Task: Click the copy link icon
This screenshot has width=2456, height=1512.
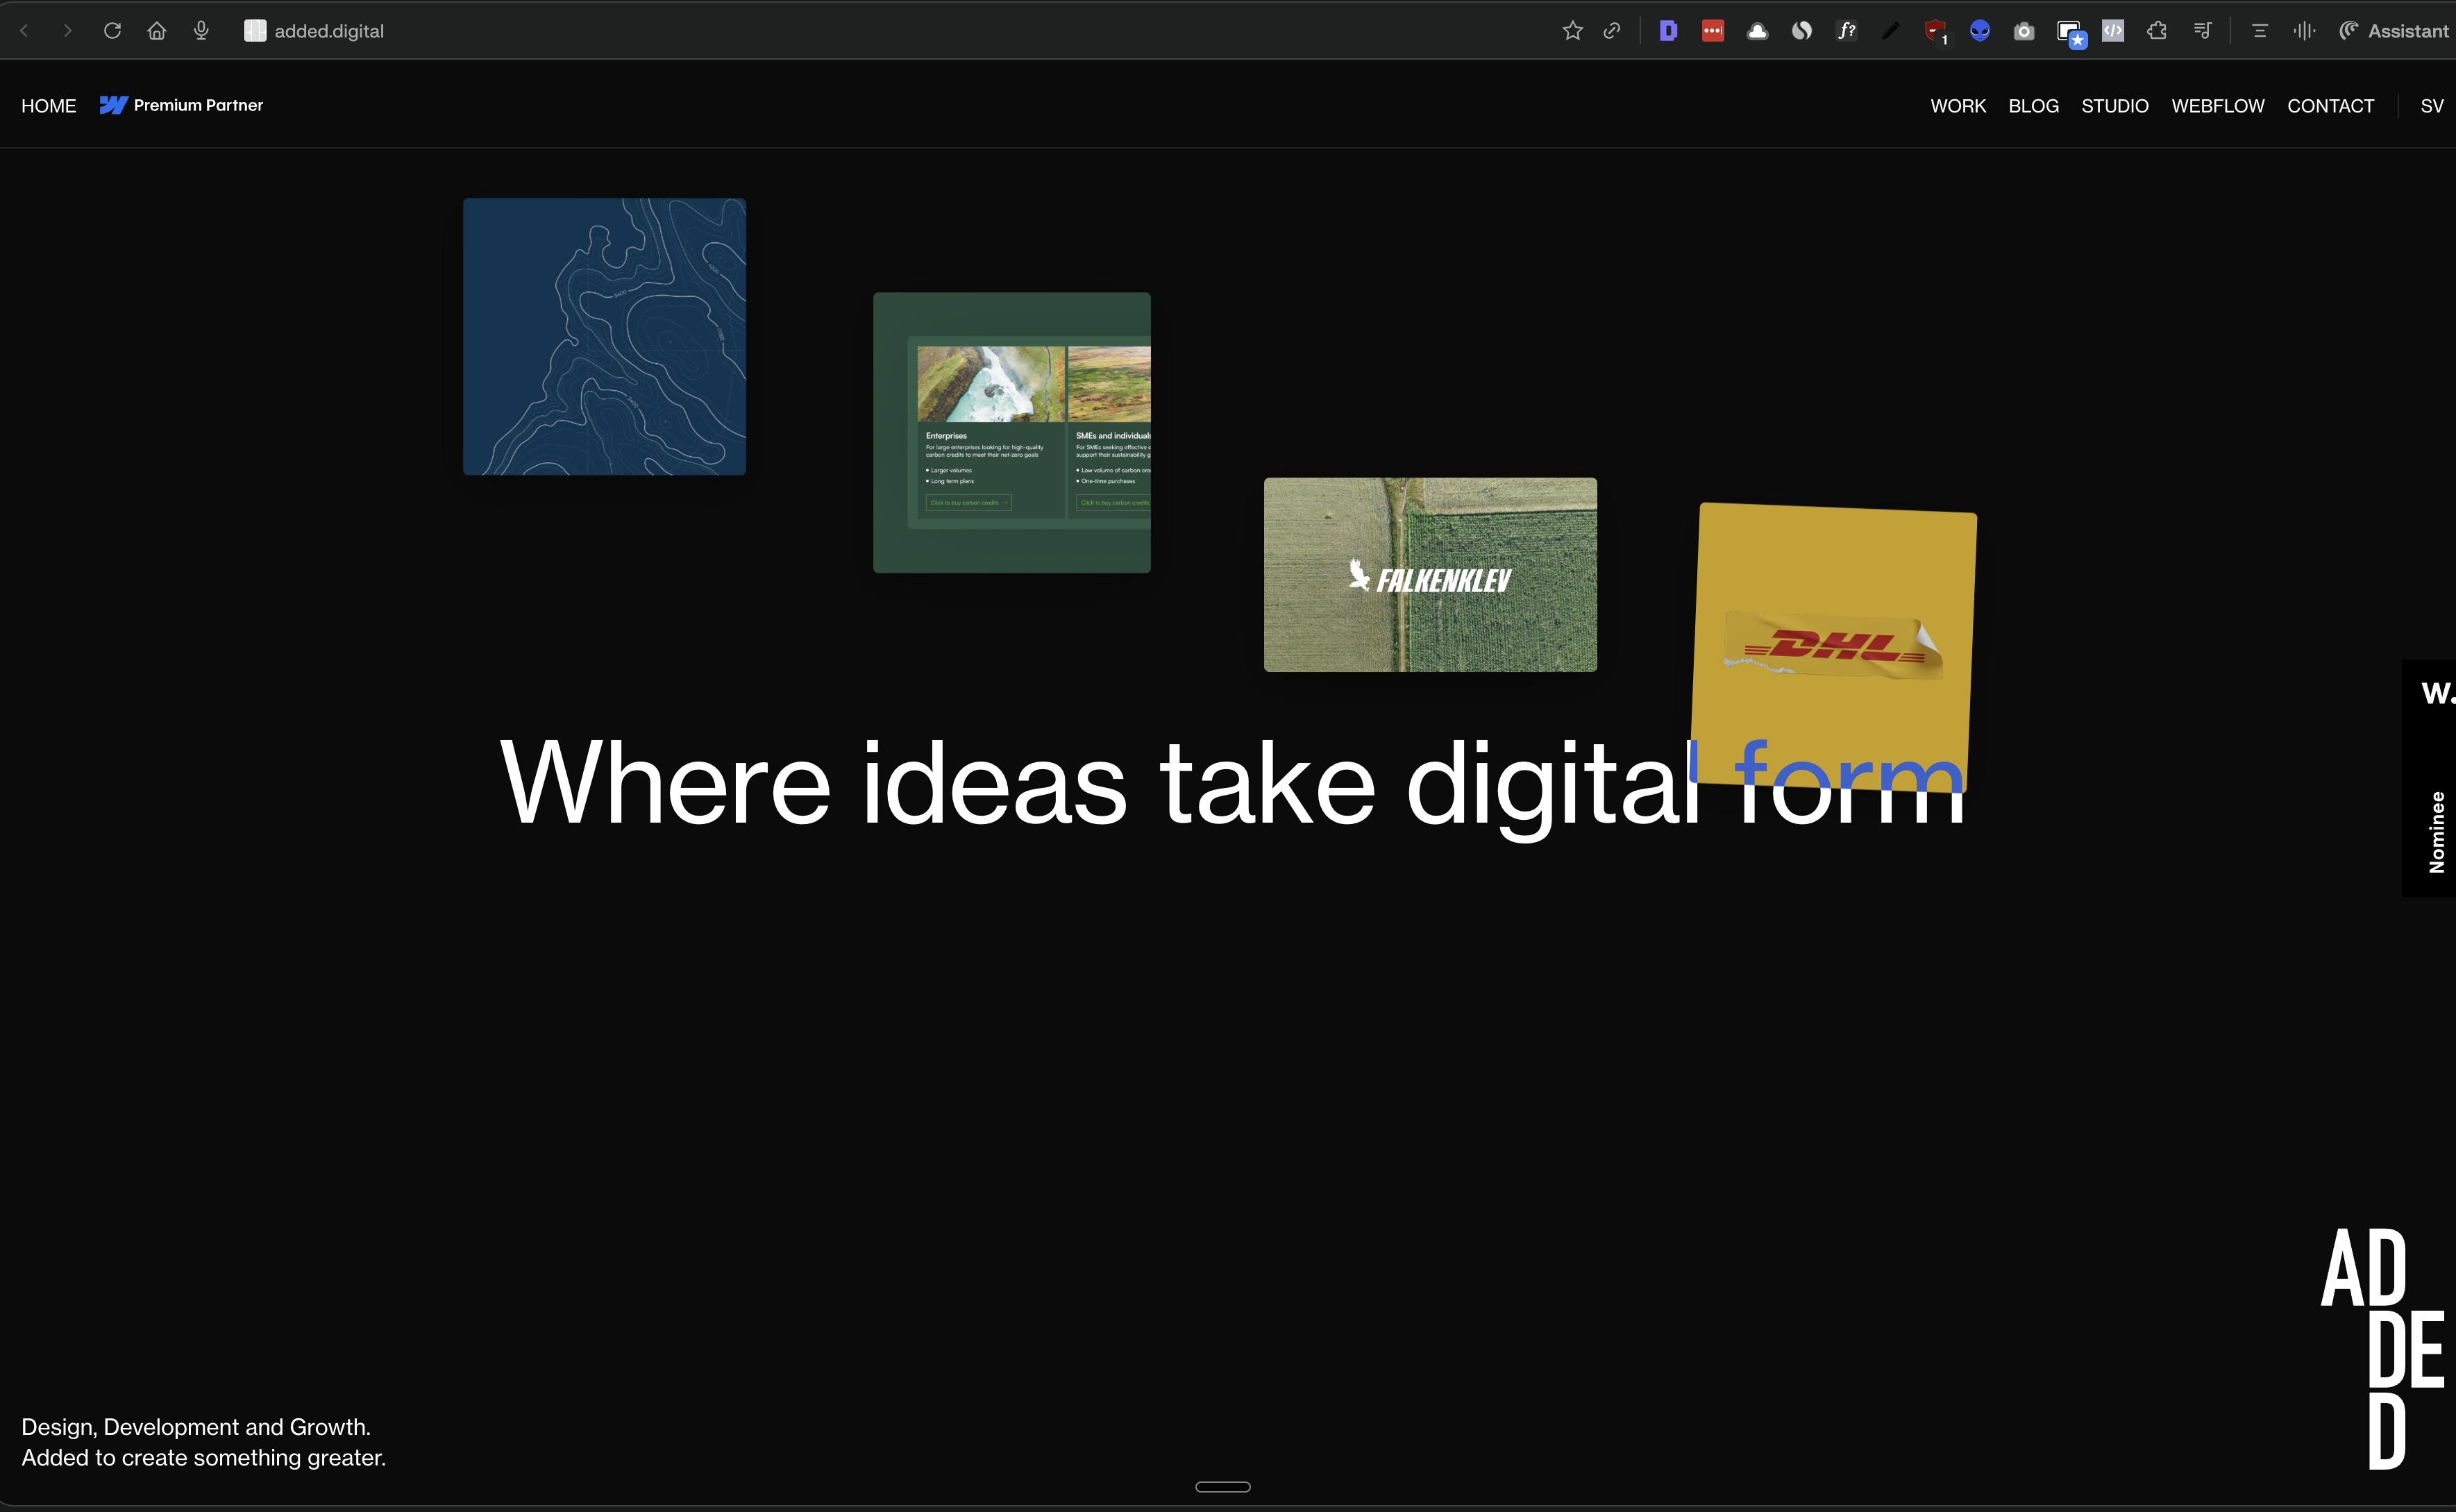Action: click(x=1611, y=31)
